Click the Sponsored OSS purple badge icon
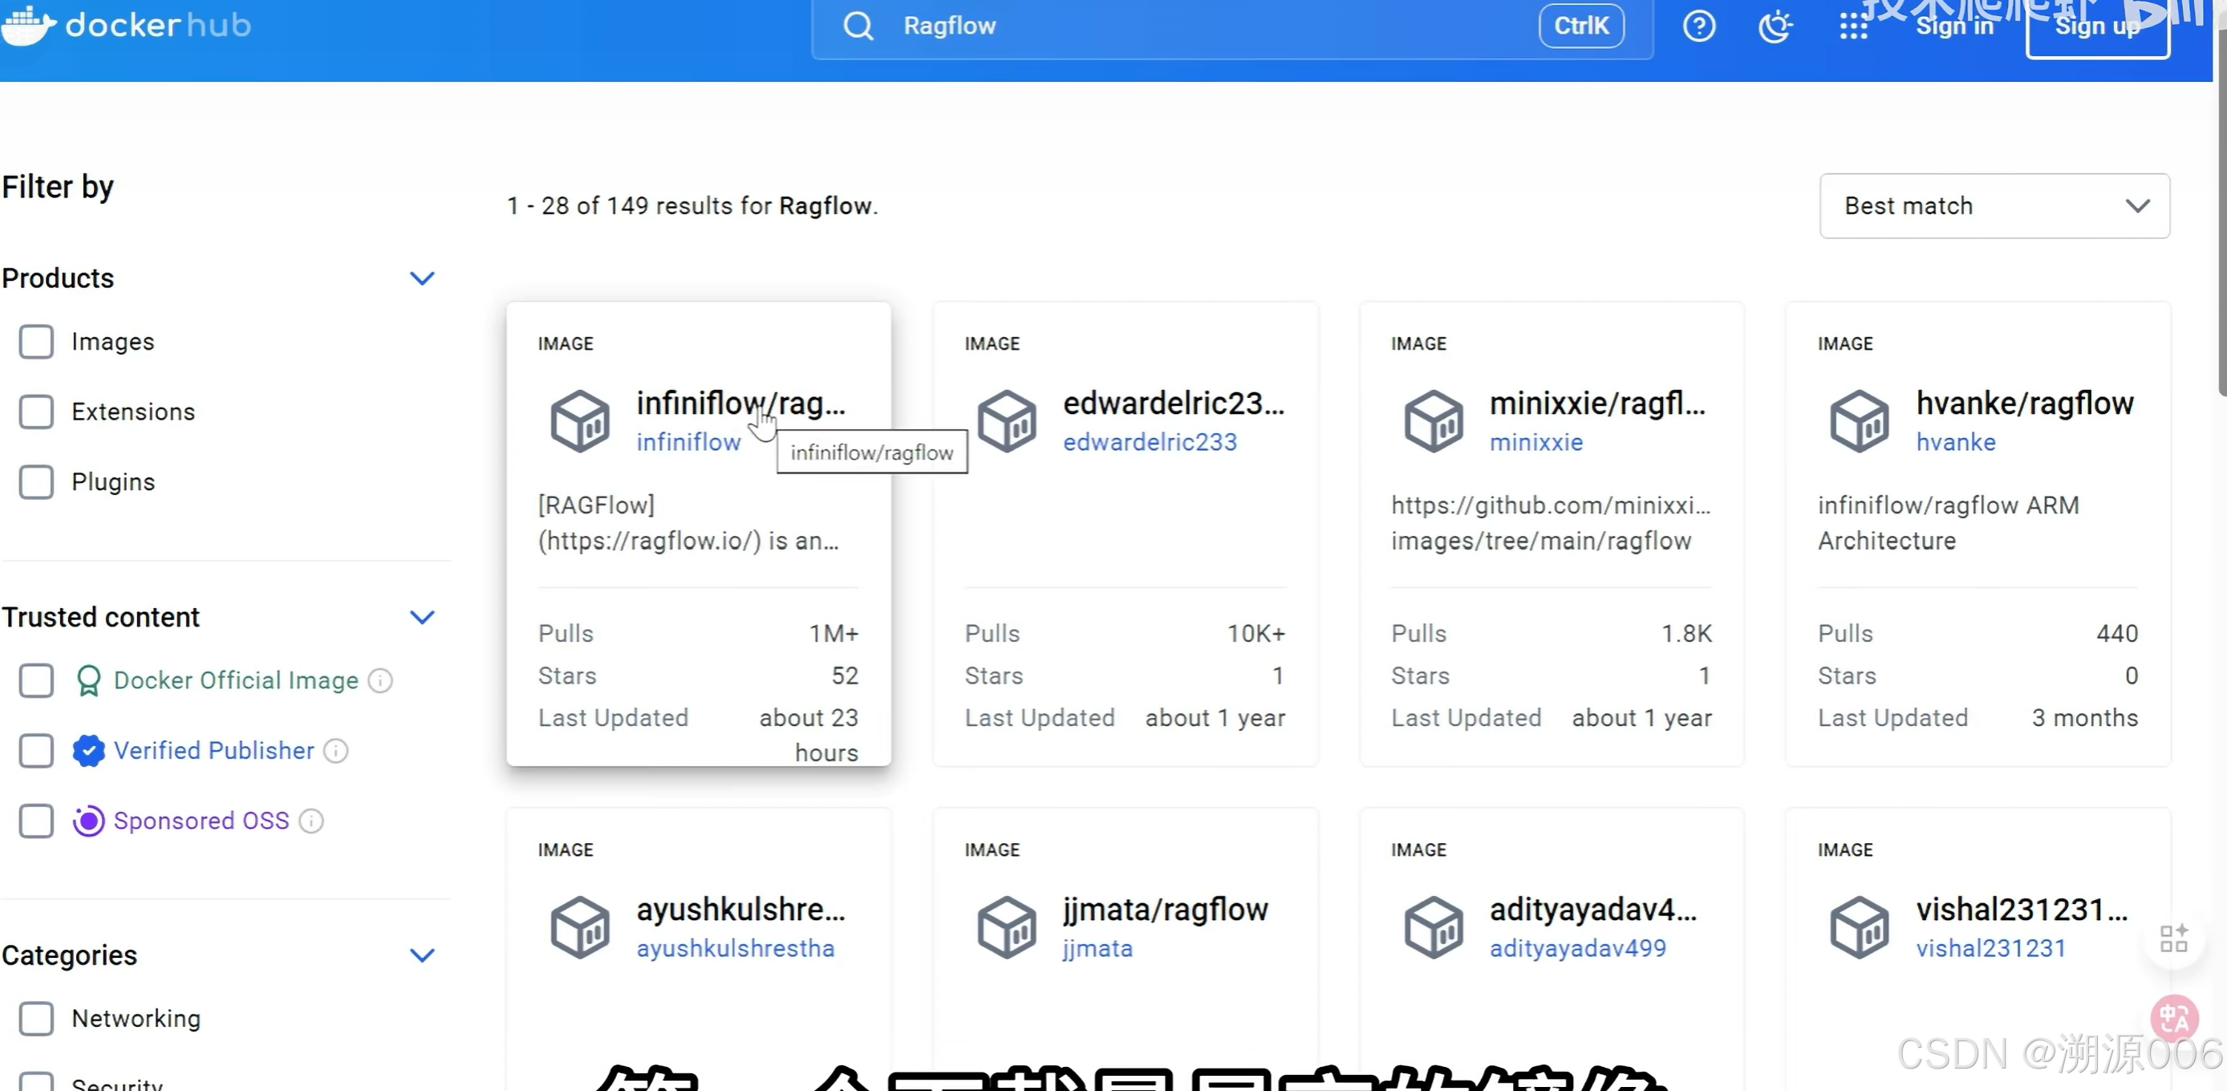The image size is (2227, 1091). [x=88, y=821]
